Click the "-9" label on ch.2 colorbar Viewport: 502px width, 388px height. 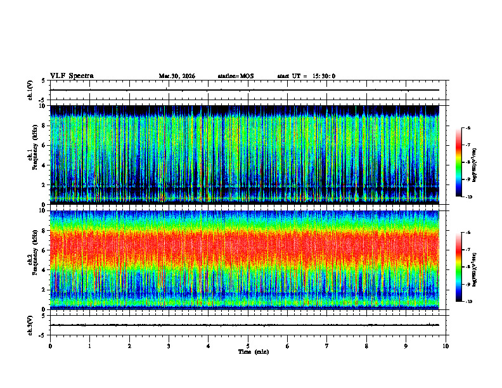(468, 284)
